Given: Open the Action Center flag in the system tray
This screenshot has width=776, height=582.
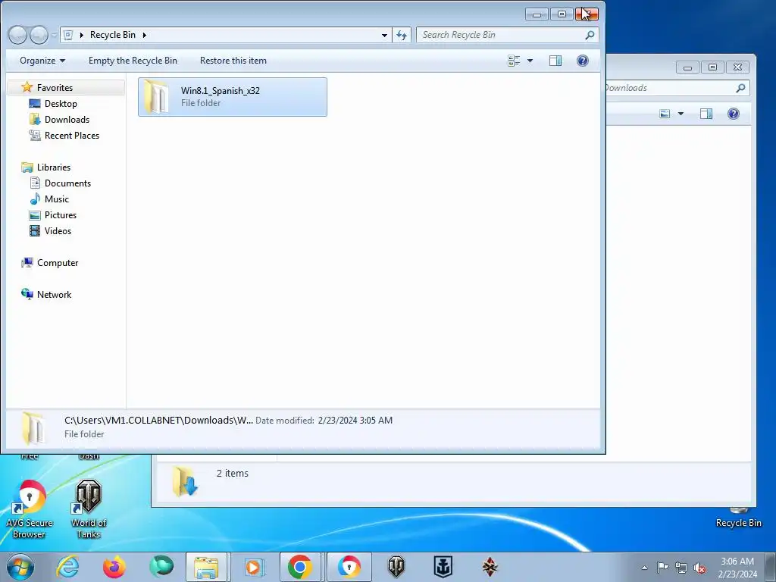Looking at the screenshot, I should 662,568.
